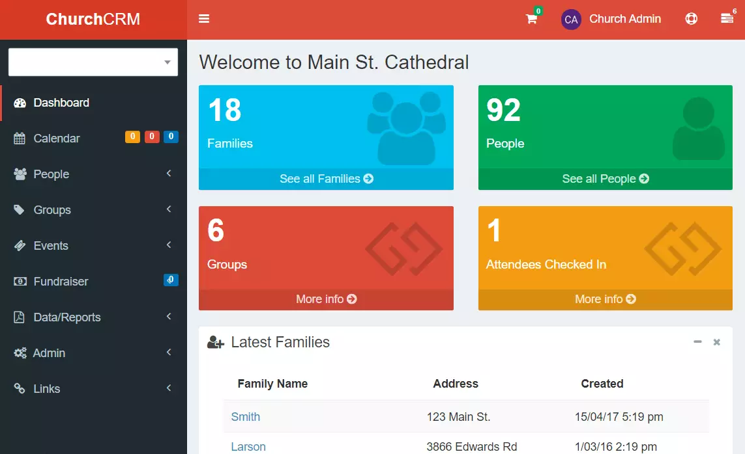Click See all Families link
Screen dimensions: 745x454
coord(326,179)
